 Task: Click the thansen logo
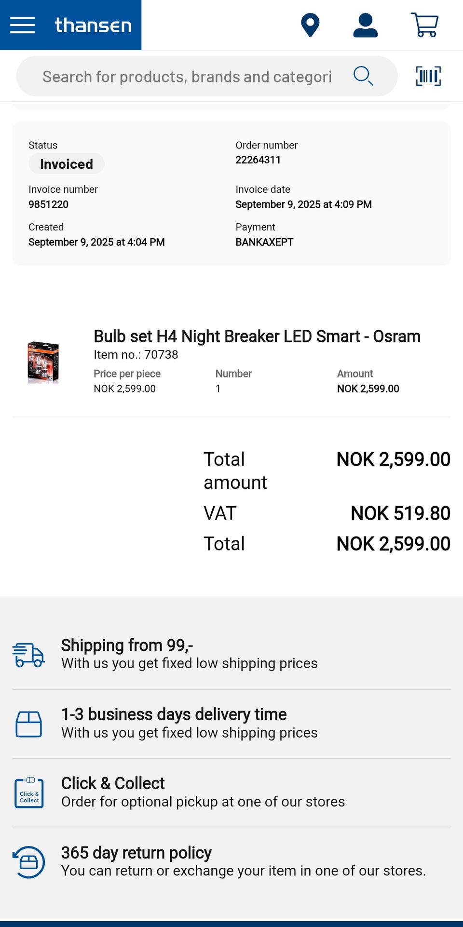pyautogui.click(x=93, y=25)
